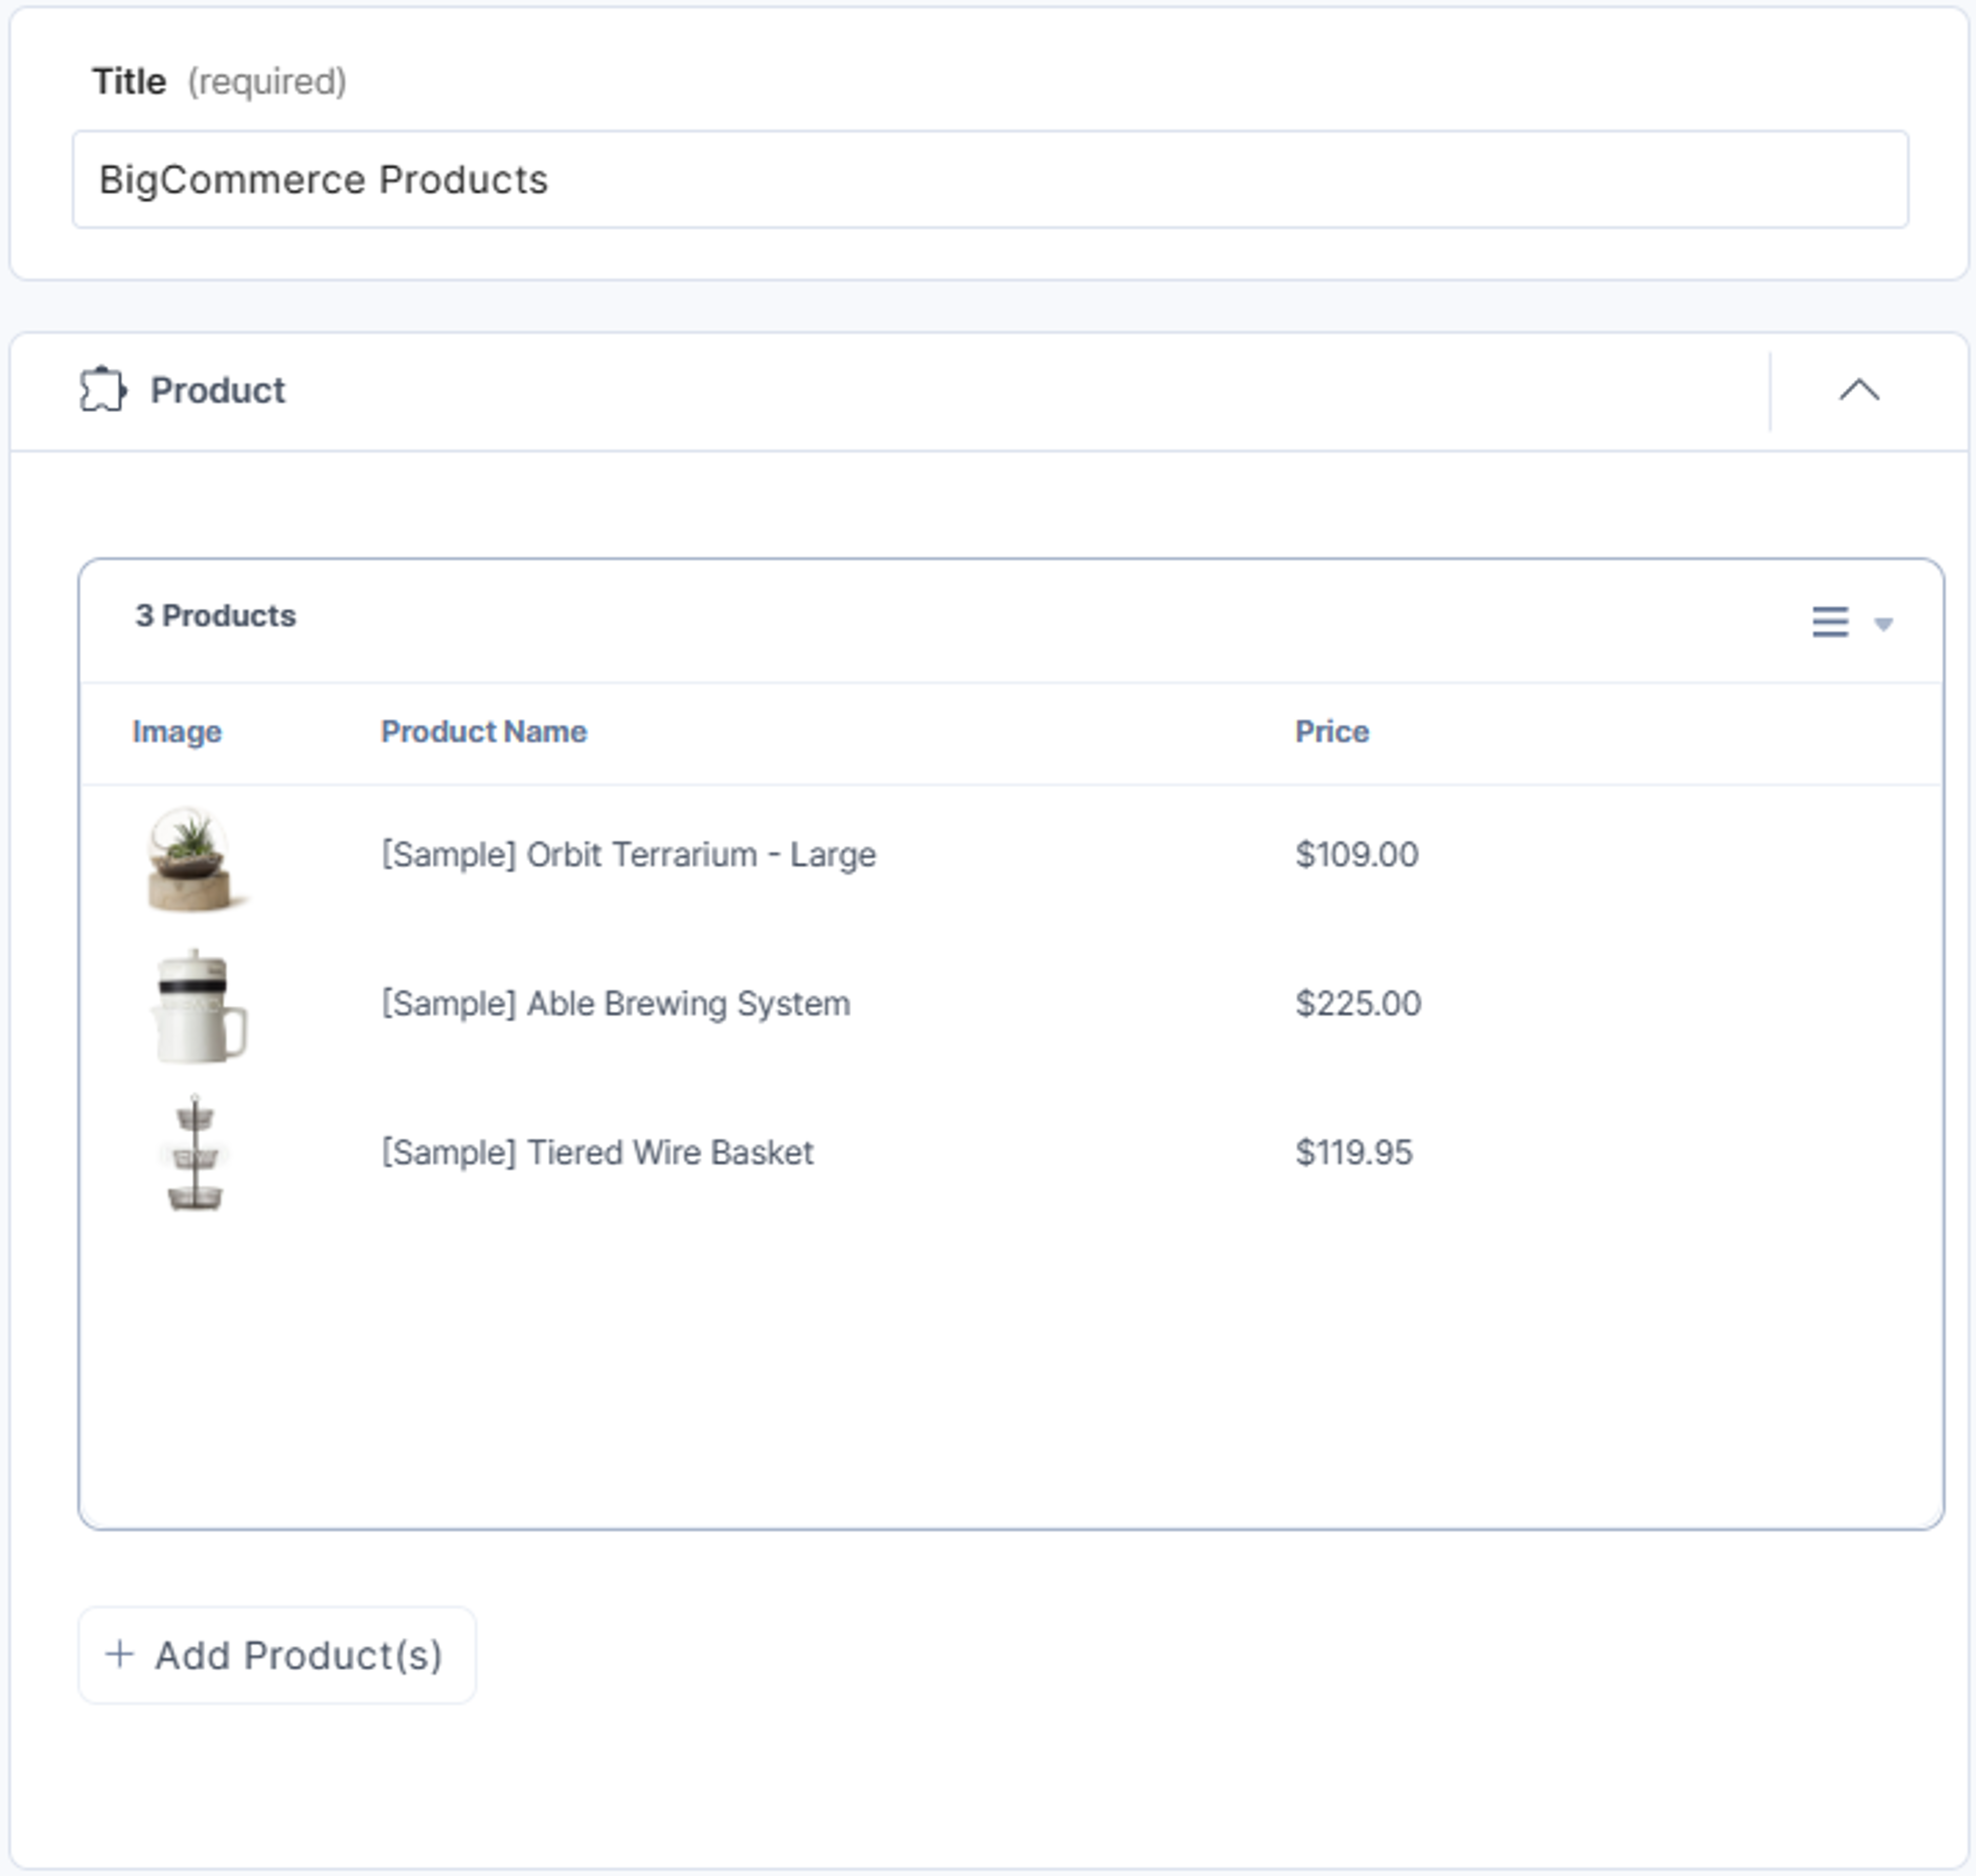1976x1876 pixels.
Task: Click "[Sample] Orbit Terrarium - Large" name
Action: 629,855
